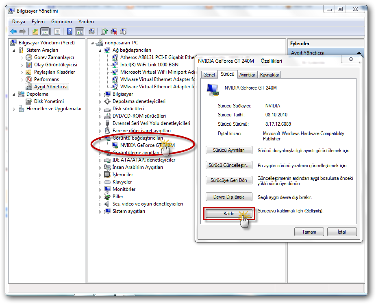Toggle the console tree pane icon
This screenshot has height=304, width=376.
coord(45,31)
